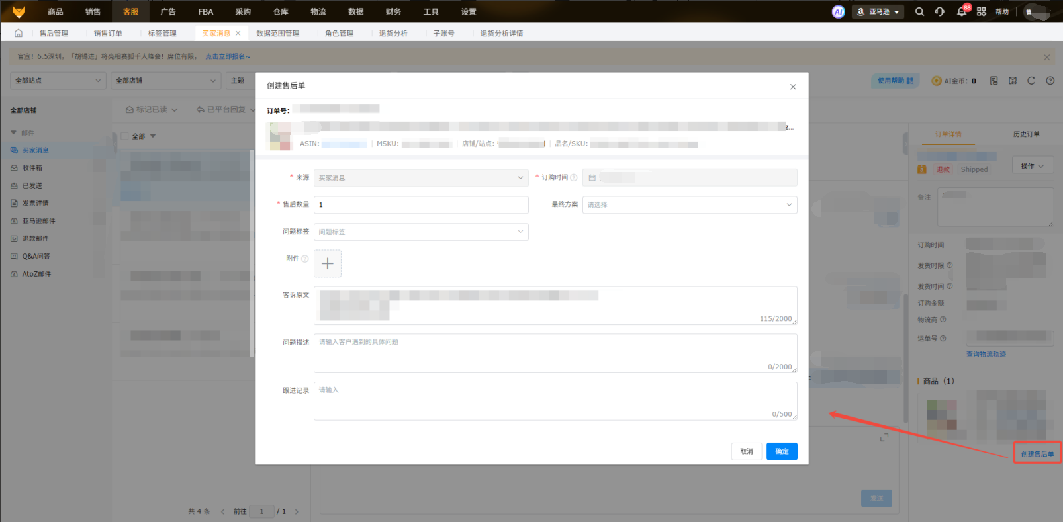Open the 来源 dropdown in dialog
The image size is (1063, 522).
coord(421,178)
